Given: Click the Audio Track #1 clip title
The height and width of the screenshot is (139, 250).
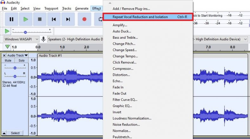Looking at the screenshot, I should pos(50,56).
